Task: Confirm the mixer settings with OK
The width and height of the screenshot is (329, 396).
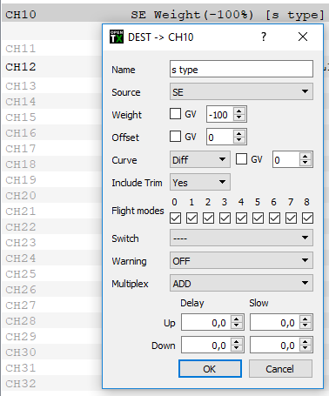Action: [x=210, y=369]
